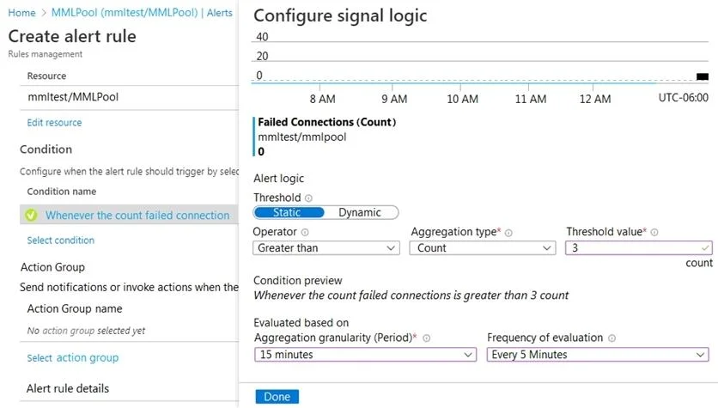The height and width of the screenshot is (408, 718).
Task: Click the Threshold info icon
Action: pos(308,198)
